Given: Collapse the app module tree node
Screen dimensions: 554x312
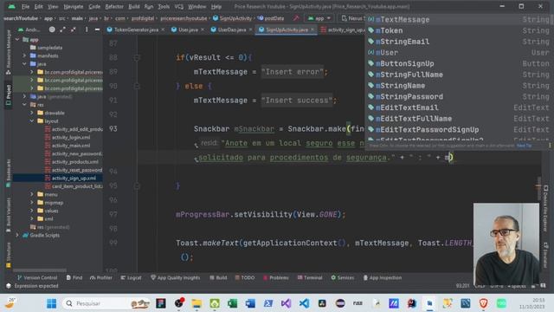Looking at the screenshot, I should [17, 40].
